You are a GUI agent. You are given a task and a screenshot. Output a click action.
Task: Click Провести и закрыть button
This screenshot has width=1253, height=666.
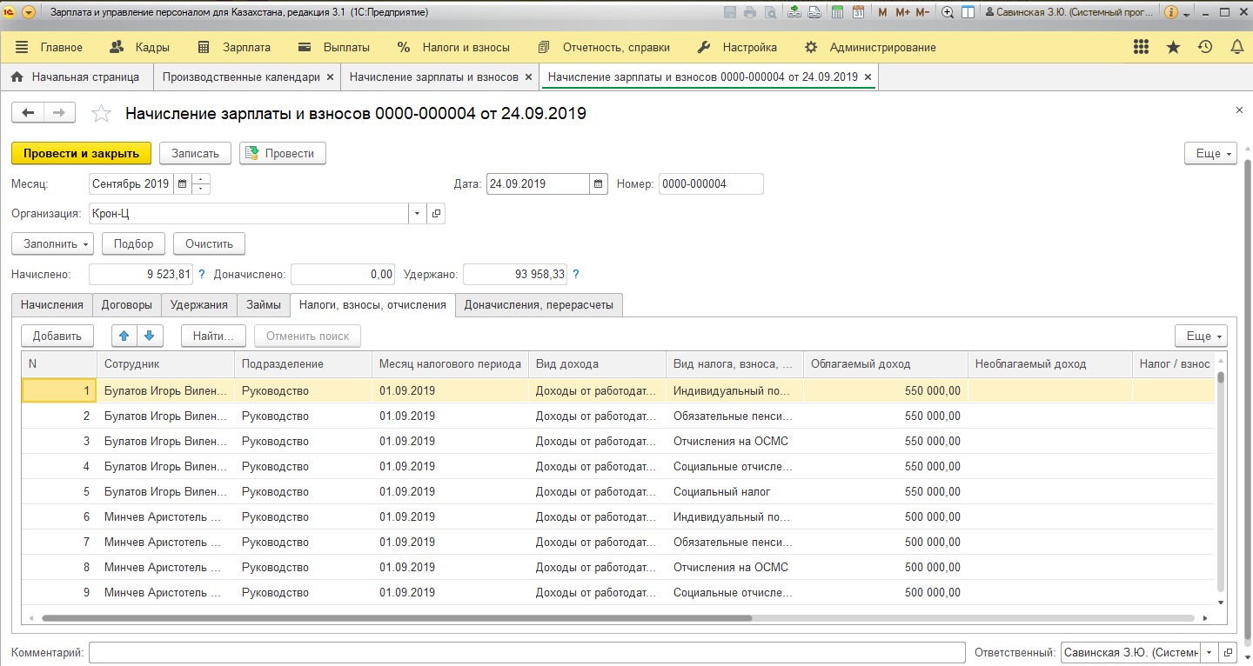point(82,153)
